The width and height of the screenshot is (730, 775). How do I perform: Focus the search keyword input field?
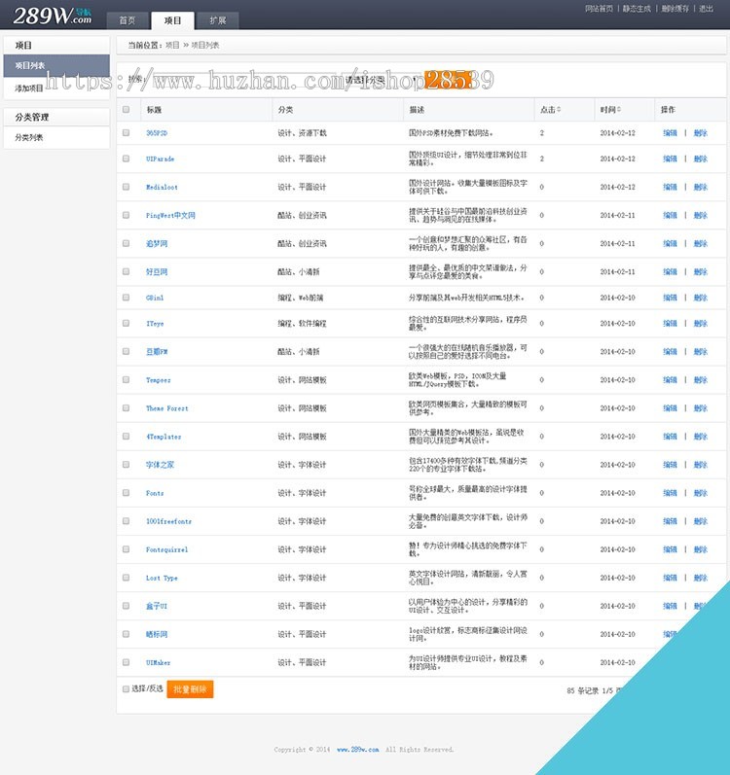pyautogui.click(x=242, y=79)
